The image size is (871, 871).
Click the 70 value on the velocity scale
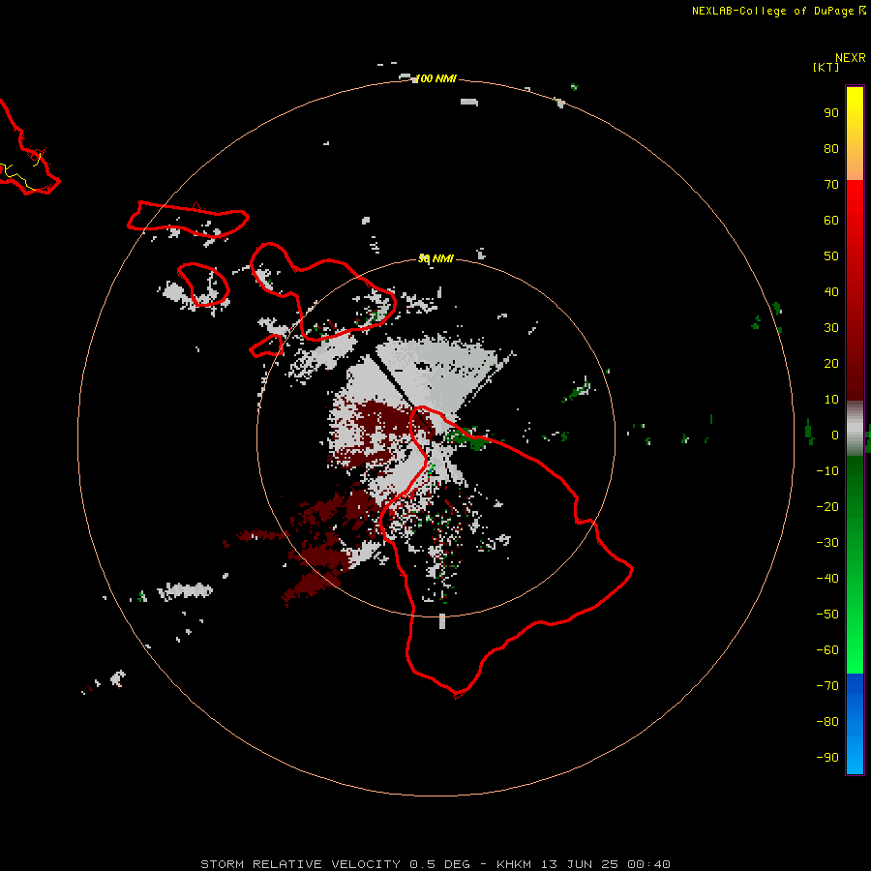pos(831,185)
